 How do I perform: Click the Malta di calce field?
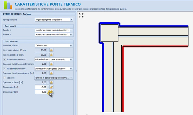click(52, 59)
